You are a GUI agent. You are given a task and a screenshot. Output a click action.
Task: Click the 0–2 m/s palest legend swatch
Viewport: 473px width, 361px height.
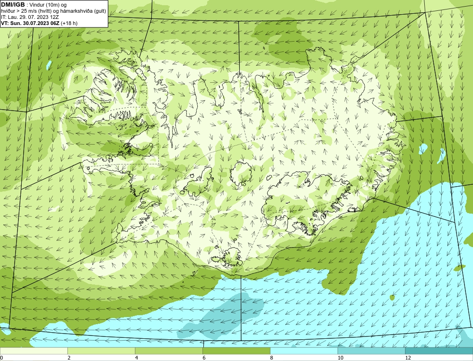click(x=34, y=351)
